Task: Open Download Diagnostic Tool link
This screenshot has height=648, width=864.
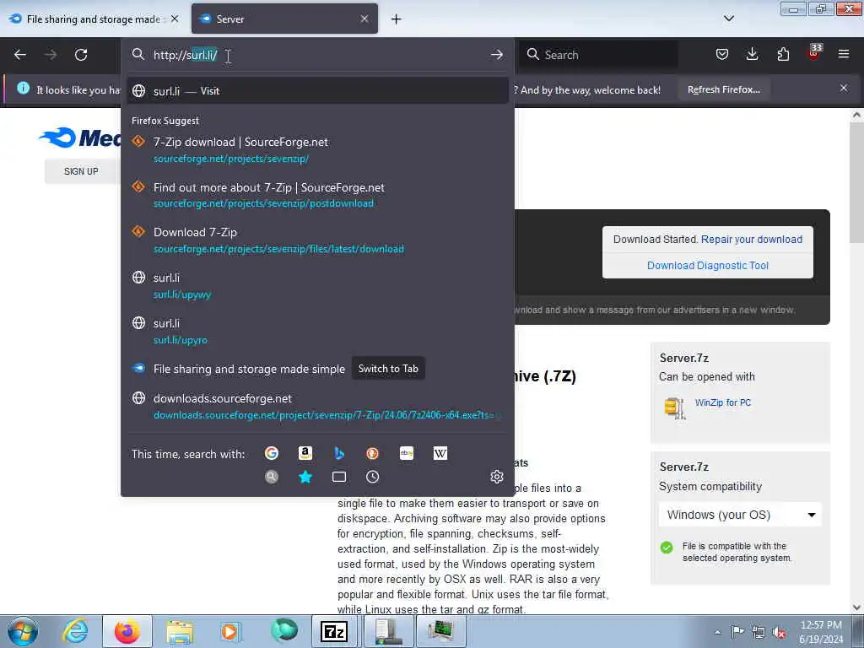Action: 708,266
